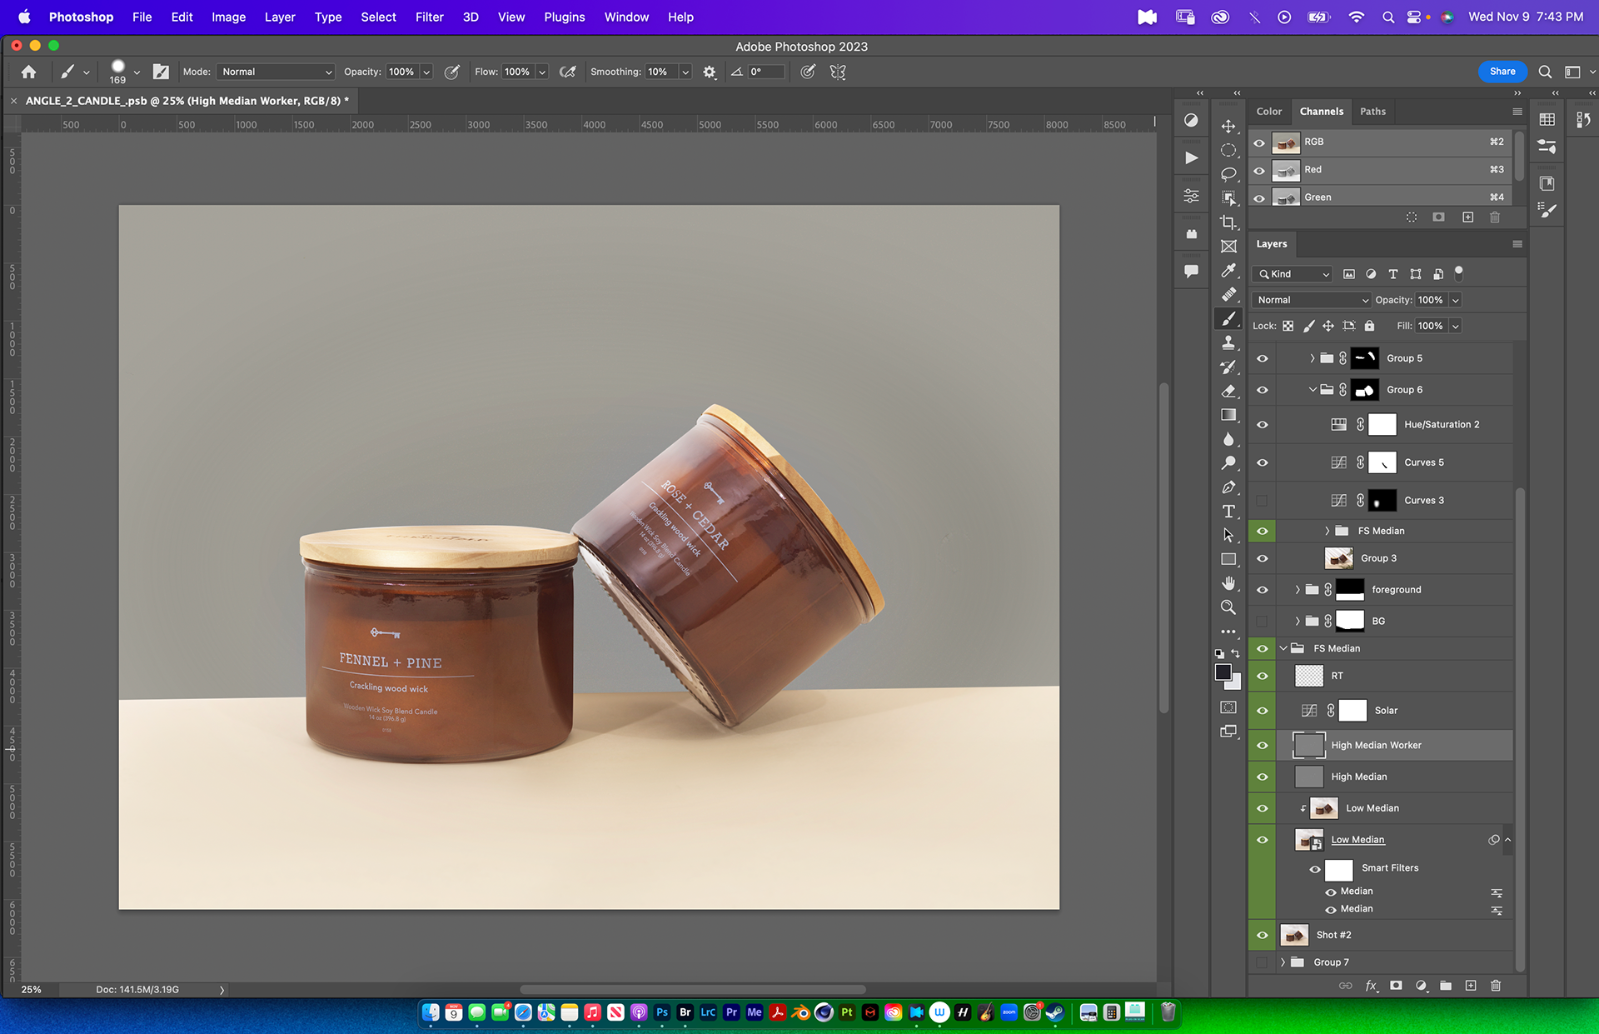Select the History Brush tool
Screen dimensions: 1599x1034
[x=1228, y=367]
